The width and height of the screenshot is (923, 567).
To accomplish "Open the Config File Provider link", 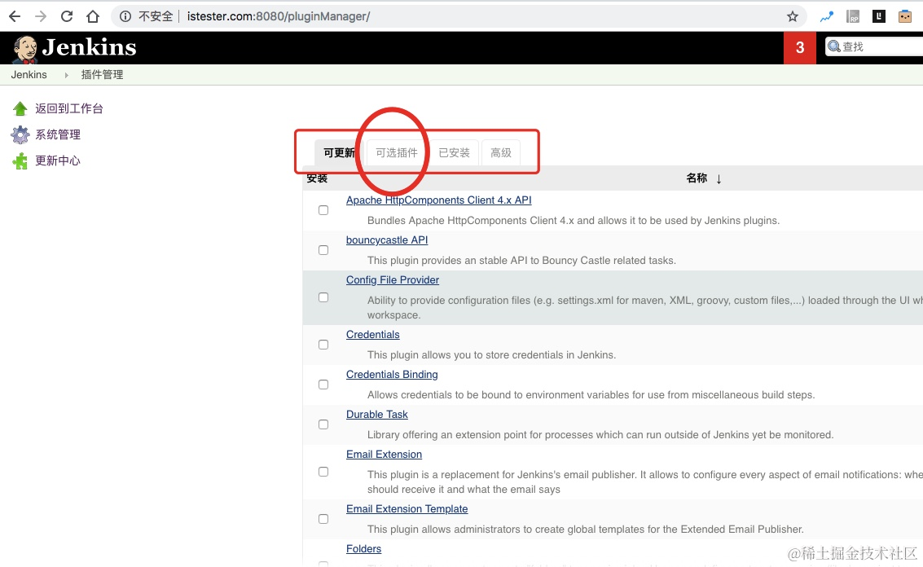I will pos(393,280).
